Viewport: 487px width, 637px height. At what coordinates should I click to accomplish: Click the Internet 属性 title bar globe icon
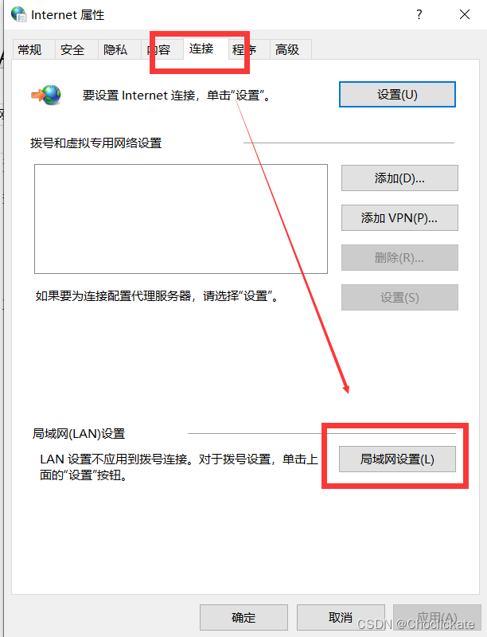[18, 14]
